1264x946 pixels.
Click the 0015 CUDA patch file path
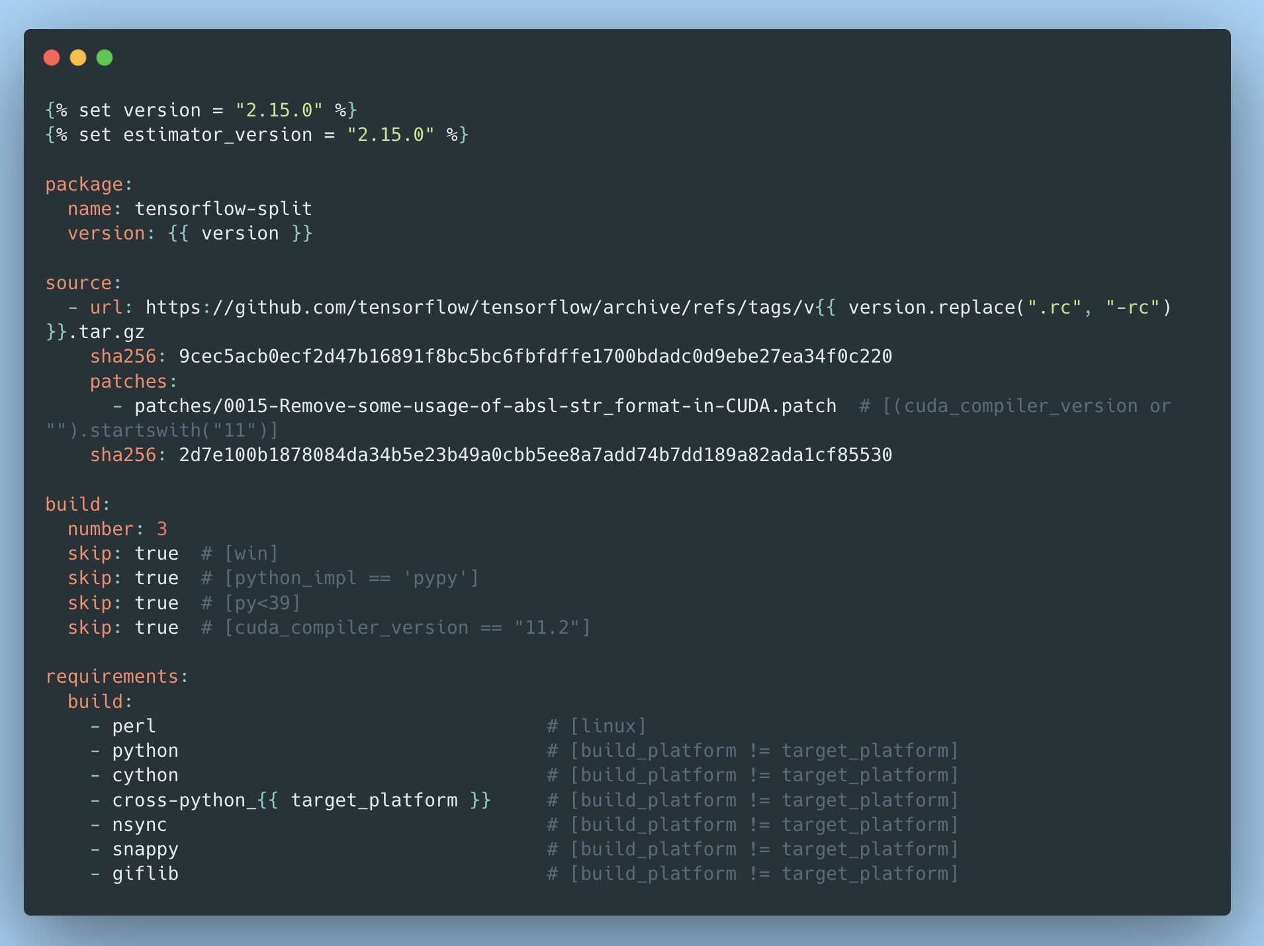[x=485, y=406]
